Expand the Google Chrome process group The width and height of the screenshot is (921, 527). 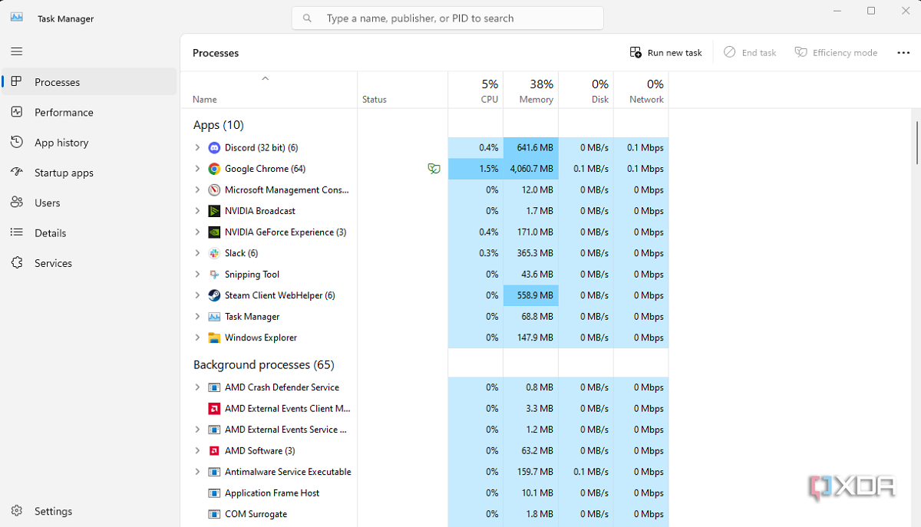tap(198, 168)
